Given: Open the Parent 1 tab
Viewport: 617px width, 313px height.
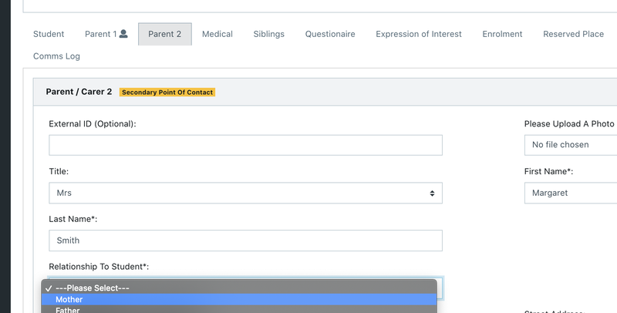Looking at the screenshot, I should pyautogui.click(x=100, y=34).
